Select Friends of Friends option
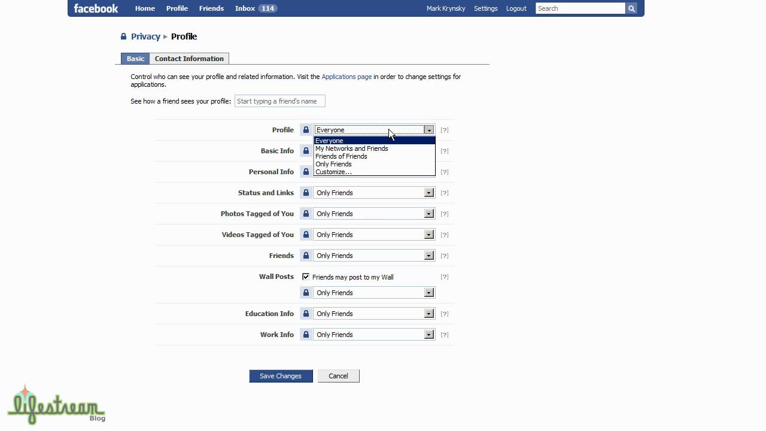 [x=375, y=156]
